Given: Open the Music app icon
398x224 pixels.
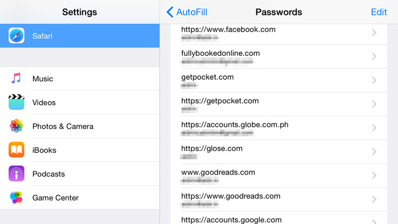Looking at the screenshot, I should (x=17, y=78).
